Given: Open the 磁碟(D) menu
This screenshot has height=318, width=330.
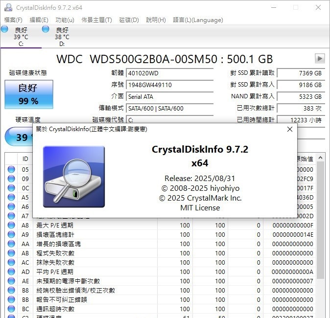Looking at the screenshot, I should [x=129, y=20].
